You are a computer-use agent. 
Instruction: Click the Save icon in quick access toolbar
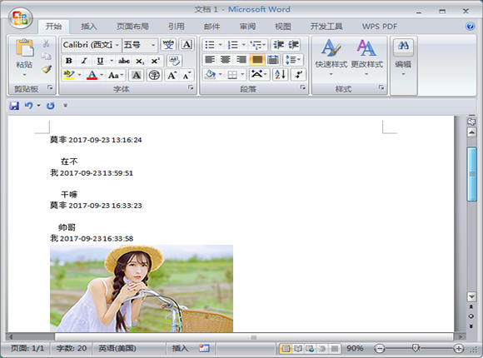(14, 106)
